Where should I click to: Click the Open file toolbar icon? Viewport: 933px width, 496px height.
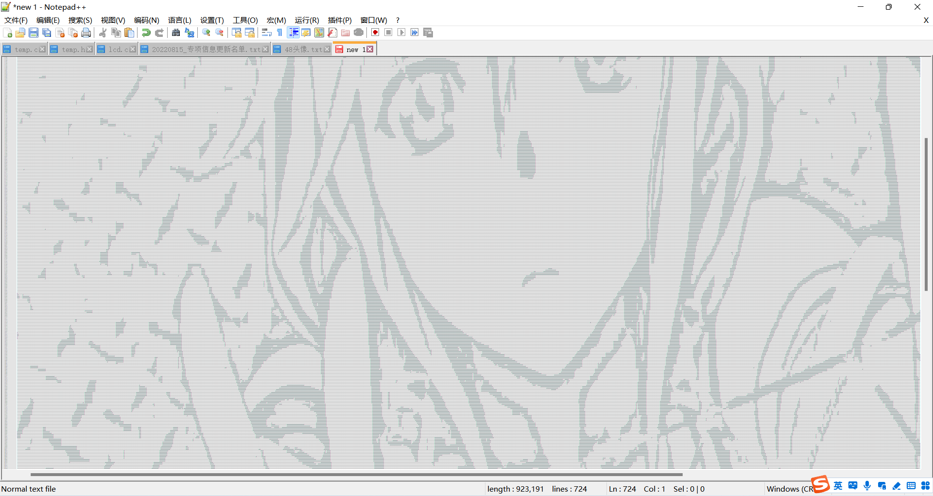point(20,33)
